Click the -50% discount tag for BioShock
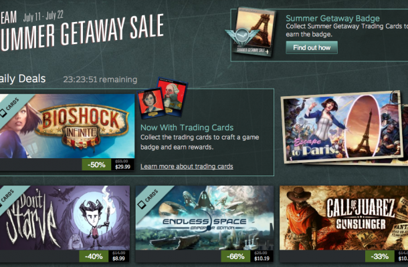The width and height of the screenshot is (408, 267). pyautogui.click(x=96, y=165)
